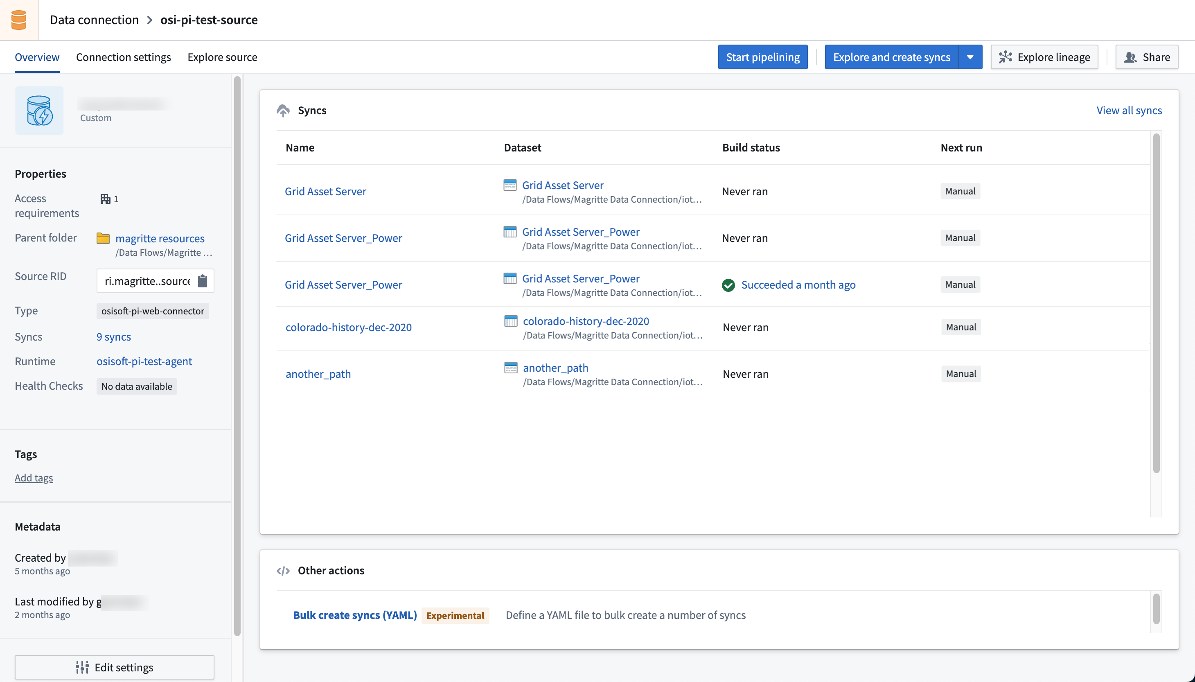Click the green succeeded checkmark icon
Image resolution: width=1195 pixels, height=682 pixels.
728,285
